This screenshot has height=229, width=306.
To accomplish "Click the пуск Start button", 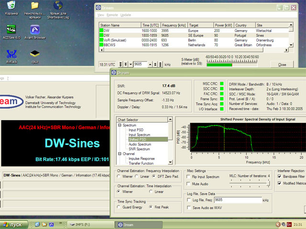I will click(x=14, y=225).
